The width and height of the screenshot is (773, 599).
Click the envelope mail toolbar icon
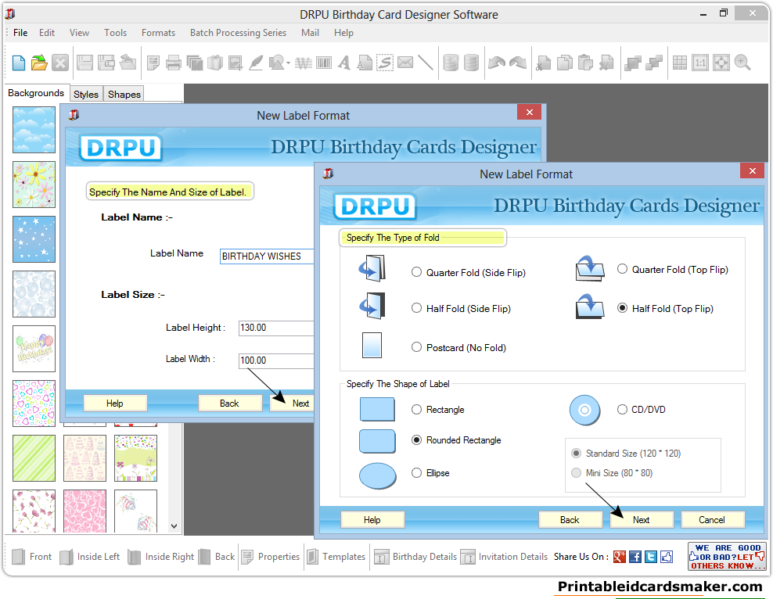pos(405,63)
